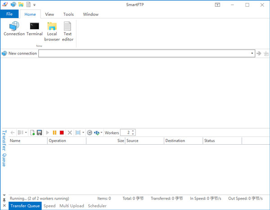Viewport: 270px width, 210px height.
Task: Click the save queue floppy disk icon
Action: pos(40,132)
